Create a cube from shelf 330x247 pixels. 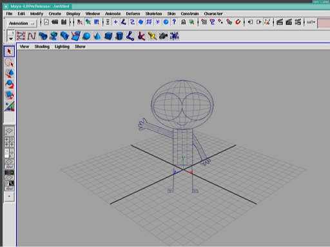pyautogui.click(x=108, y=36)
